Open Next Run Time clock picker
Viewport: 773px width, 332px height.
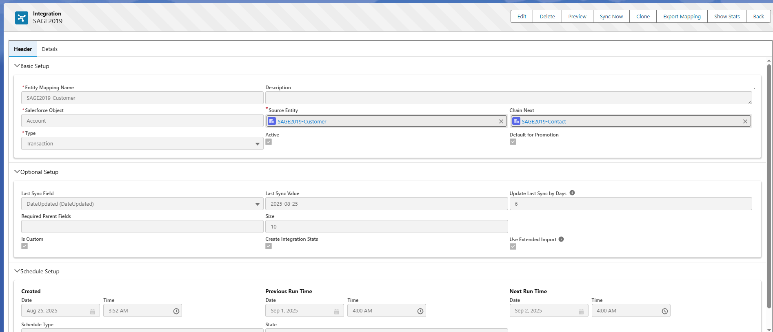tap(665, 311)
